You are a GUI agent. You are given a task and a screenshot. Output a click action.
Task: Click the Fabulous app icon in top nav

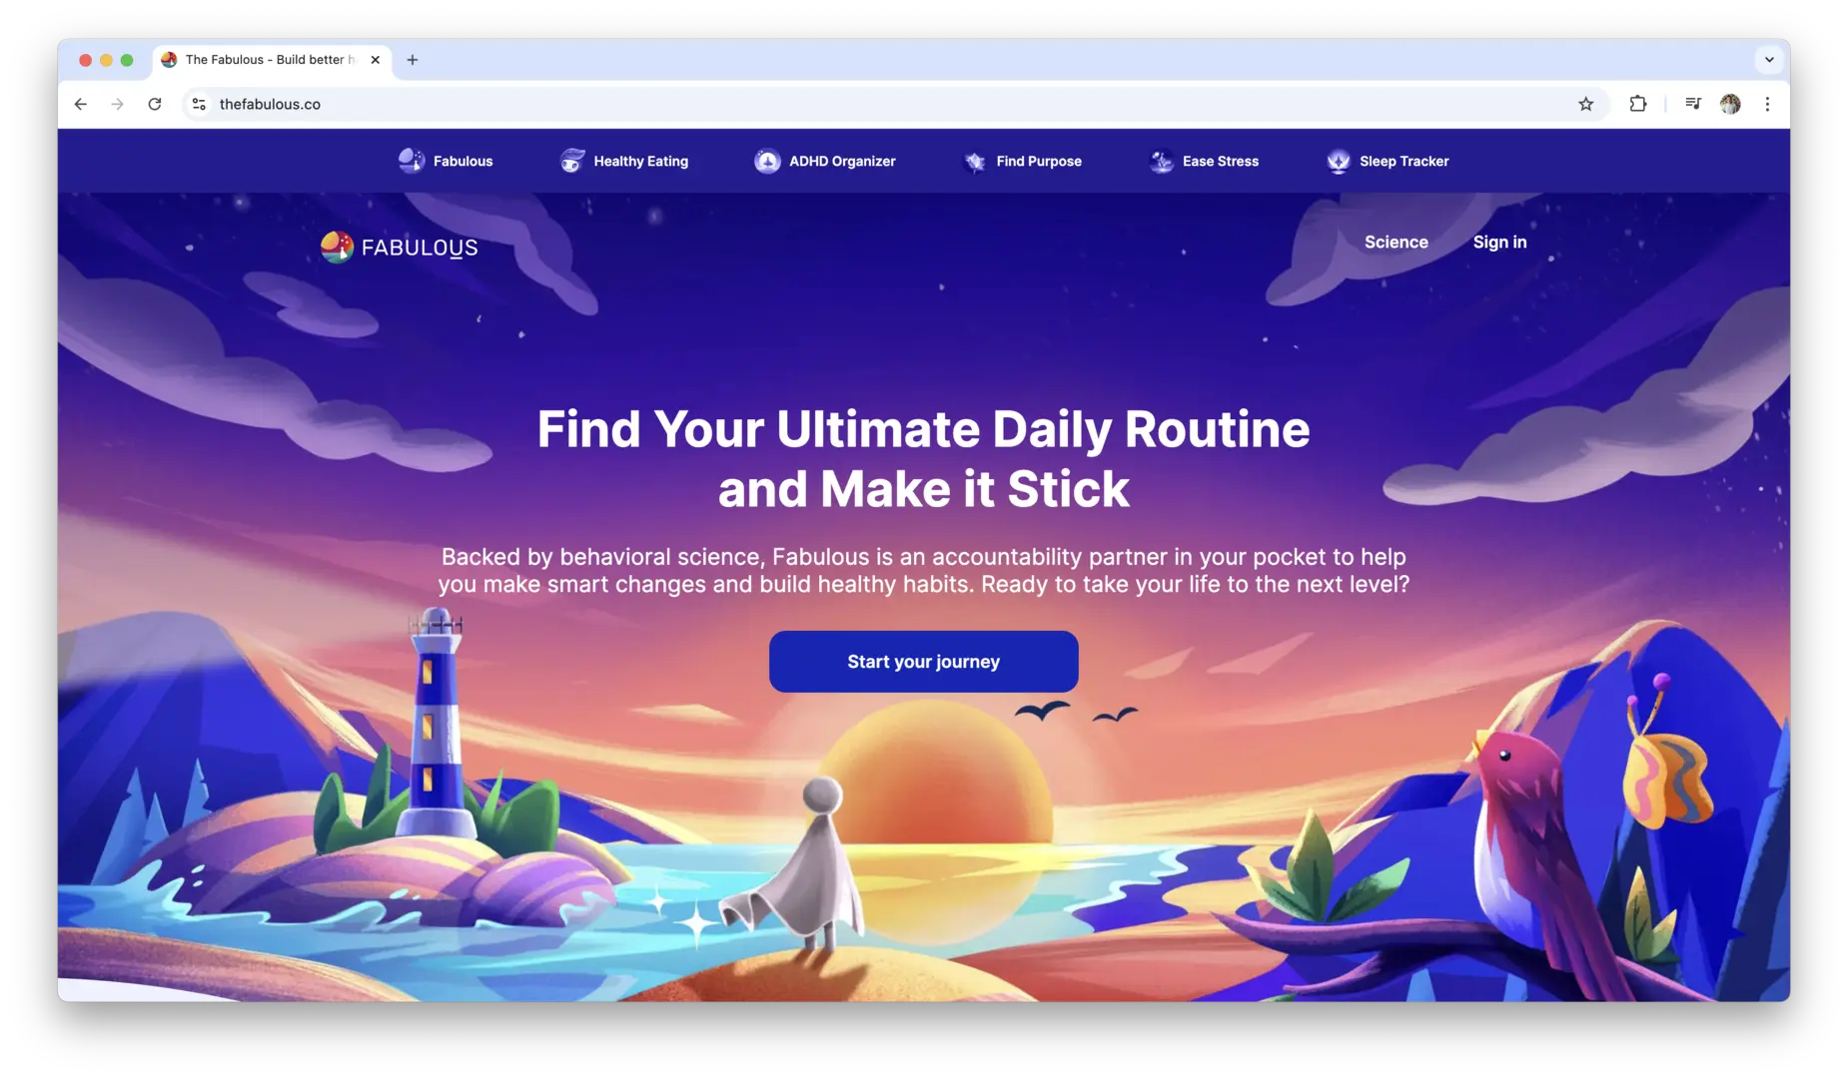coord(411,161)
